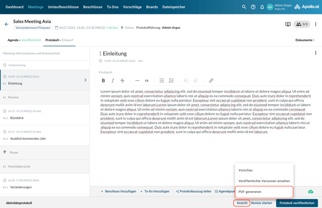
Task: Go back with the arrow icon
Action: [x=7, y=24]
